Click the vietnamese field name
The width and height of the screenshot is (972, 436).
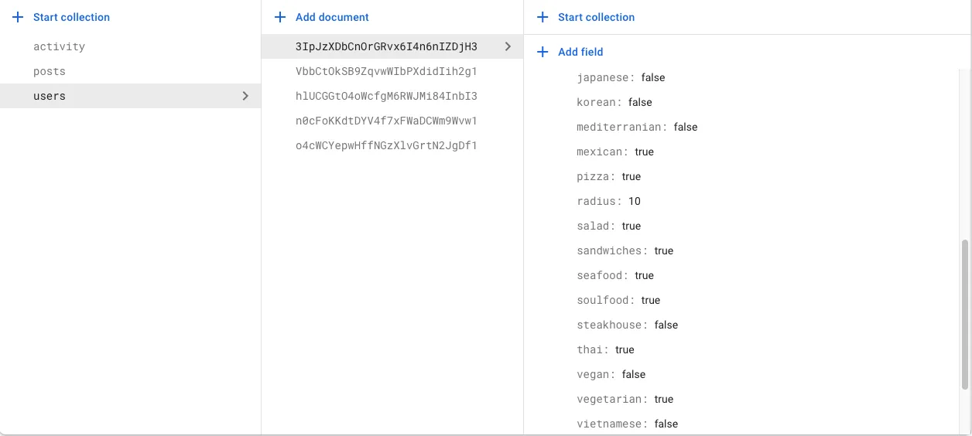tap(611, 424)
